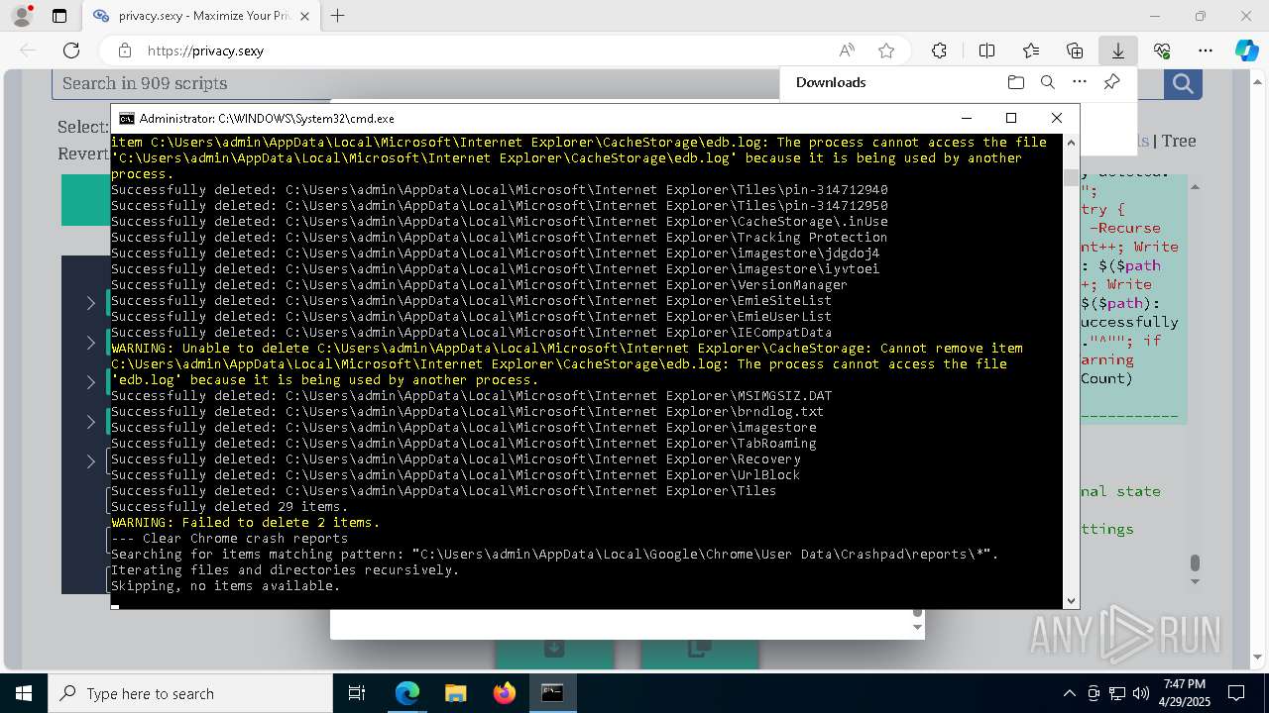The image size is (1269, 713).
Task: Open Task View on the taskbar
Action: click(x=358, y=693)
